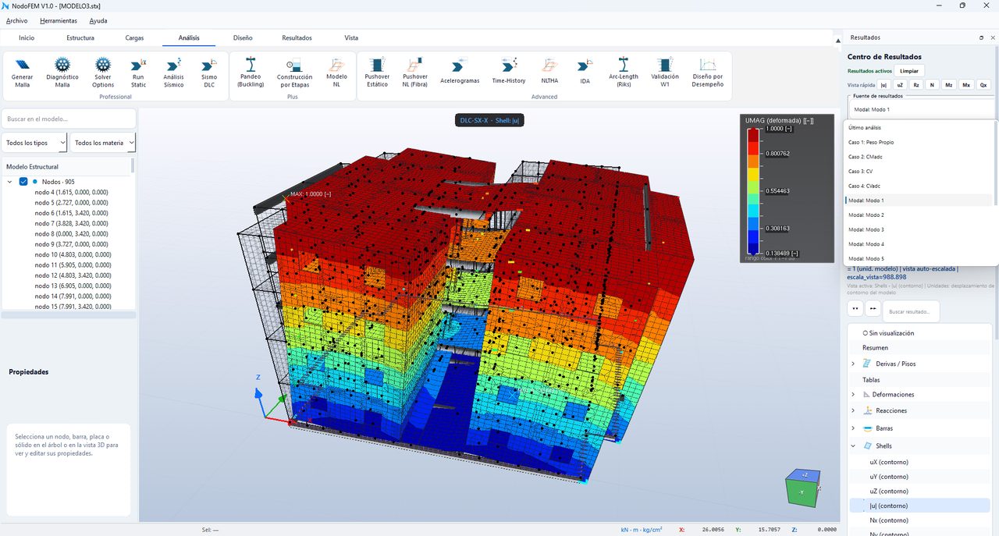The height and width of the screenshot is (536, 999).
Task: Click the Buscar en el modelo field
Action: pos(69,119)
